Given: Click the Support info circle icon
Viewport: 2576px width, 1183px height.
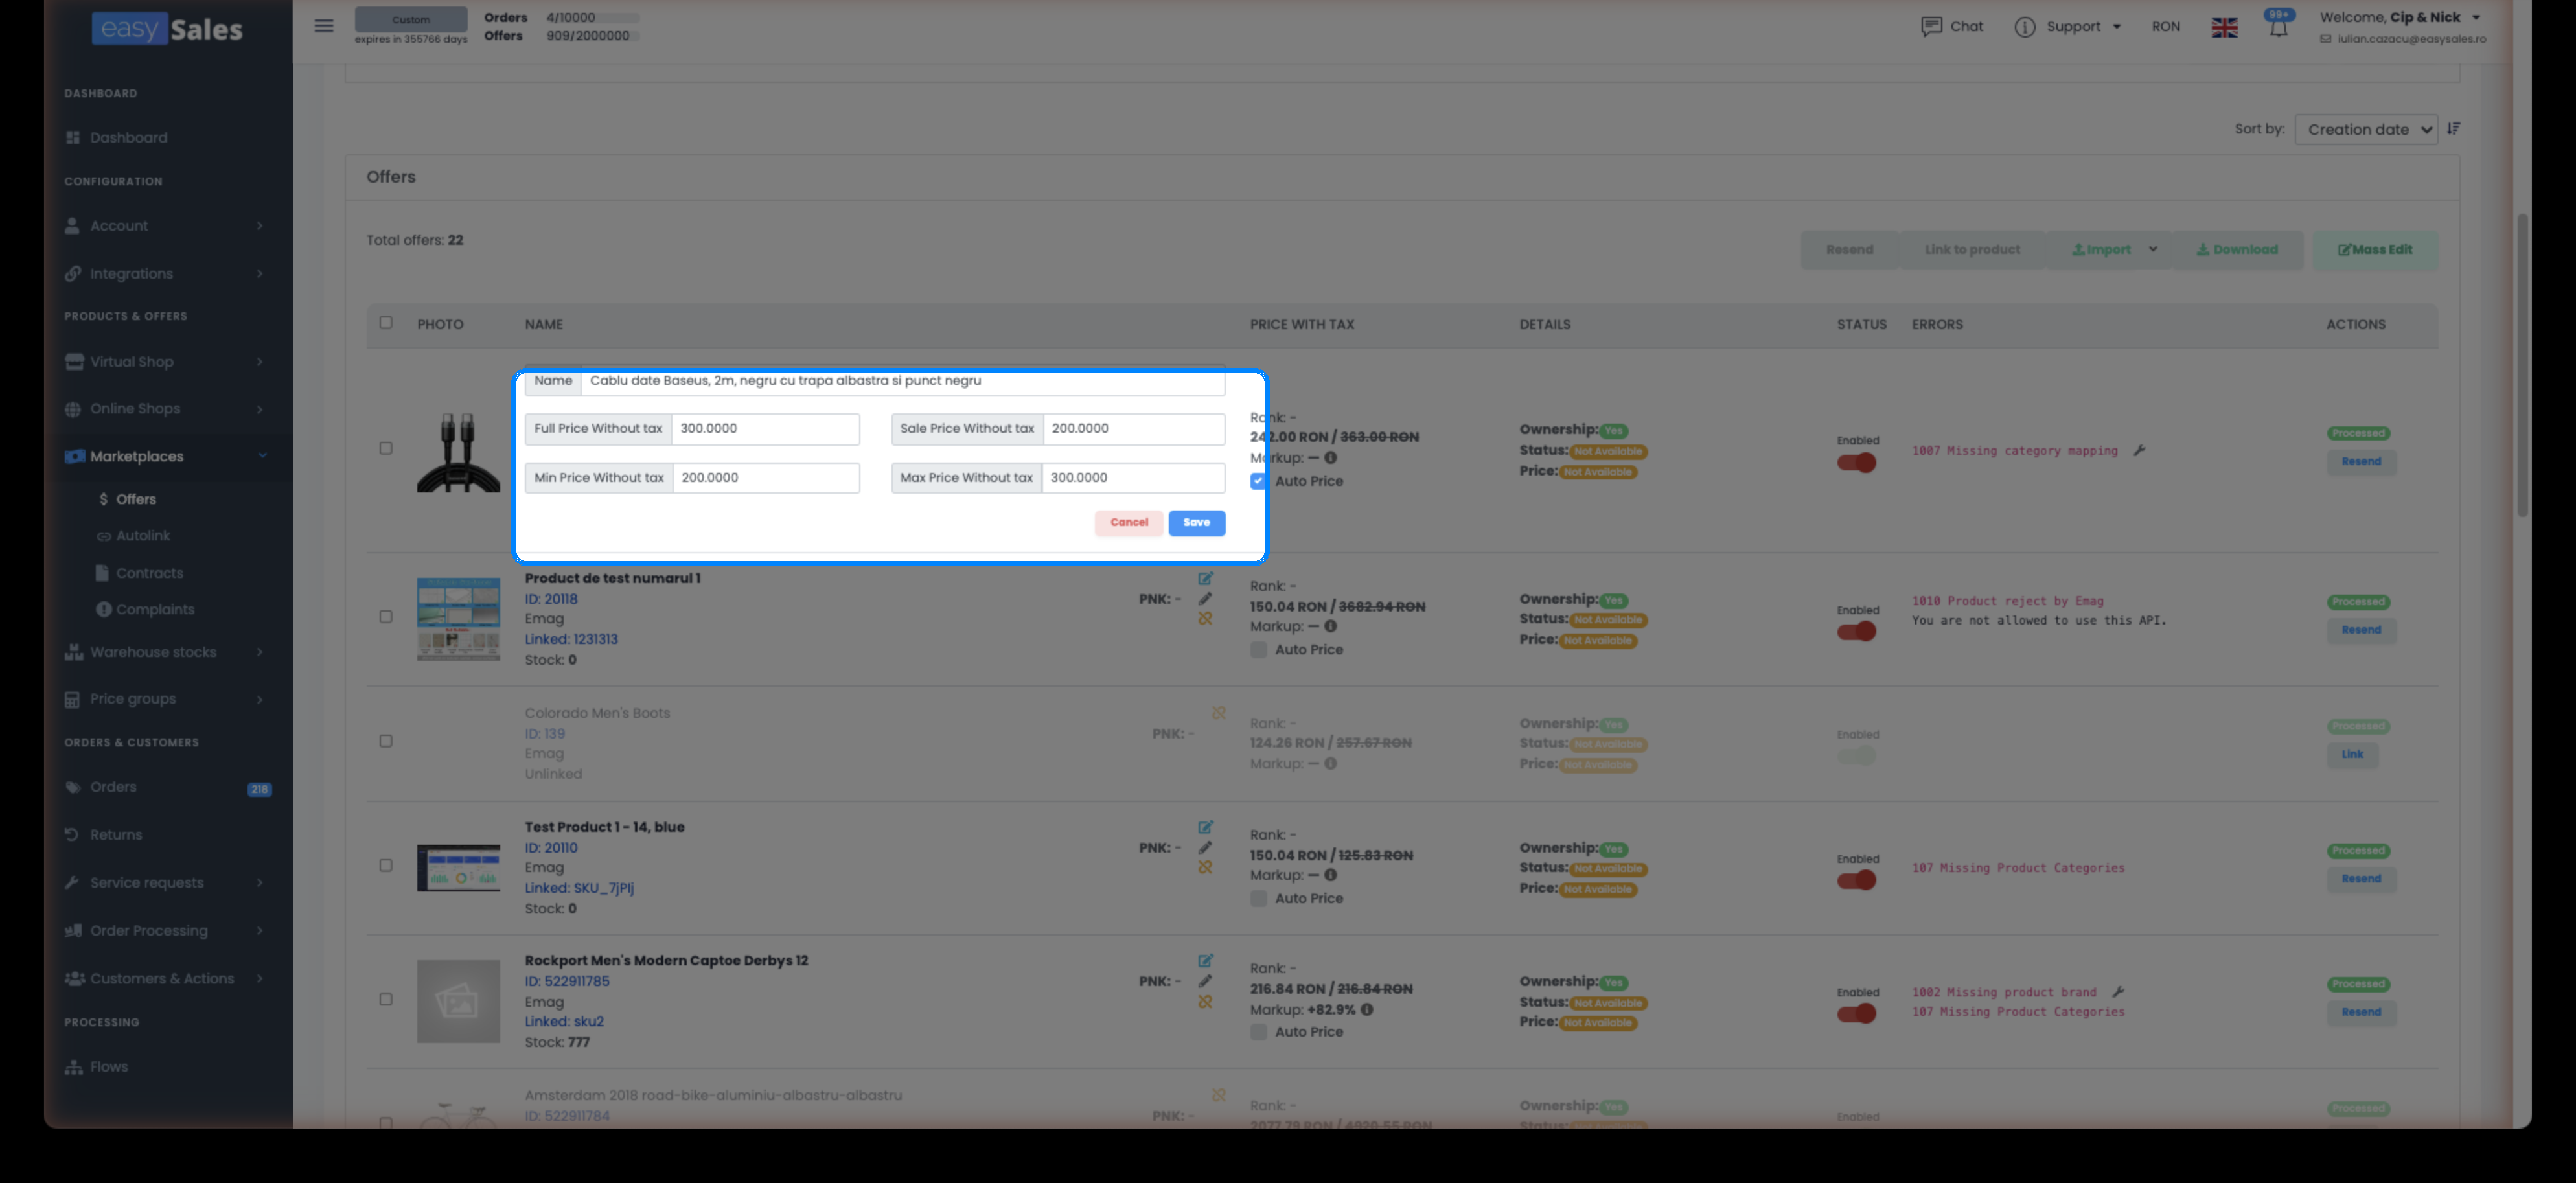Looking at the screenshot, I should click(x=2025, y=27).
